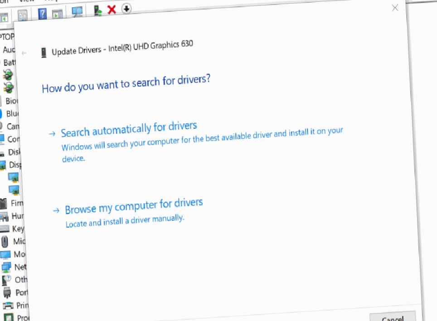Select the 'Disp' Display adapters row label

point(15,165)
